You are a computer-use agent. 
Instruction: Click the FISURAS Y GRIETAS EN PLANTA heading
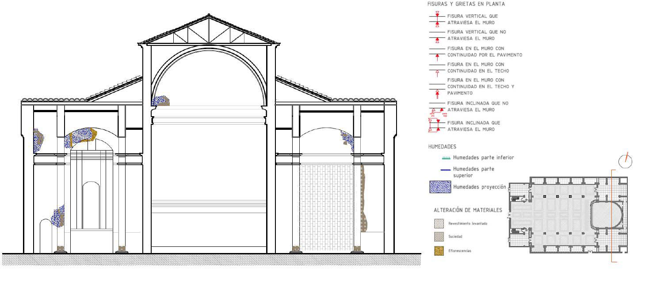pyautogui.click(x=466, y=4)
